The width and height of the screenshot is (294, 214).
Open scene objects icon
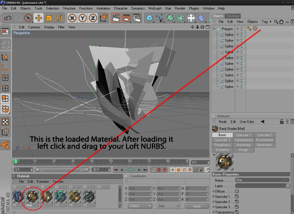pyautogui.click(x=191, y=18)
